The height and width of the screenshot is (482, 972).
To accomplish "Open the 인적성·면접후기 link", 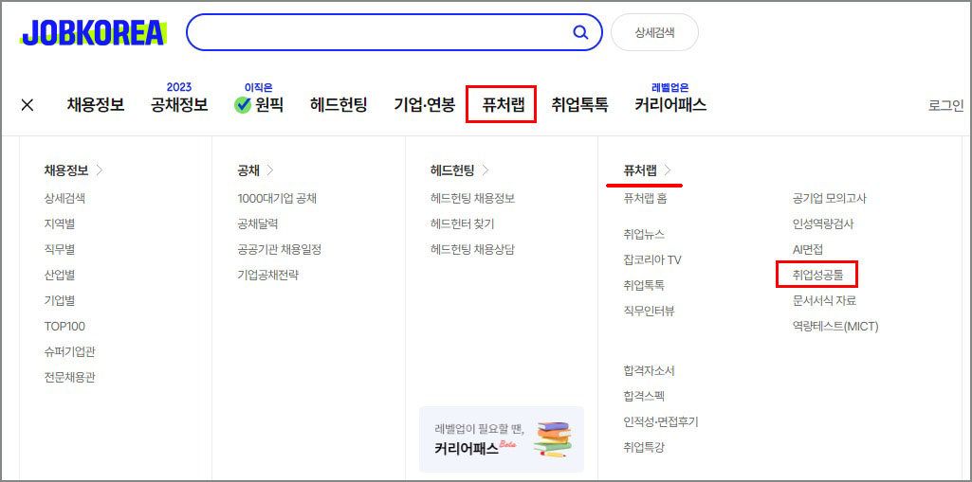I will (x=661, y=421).
